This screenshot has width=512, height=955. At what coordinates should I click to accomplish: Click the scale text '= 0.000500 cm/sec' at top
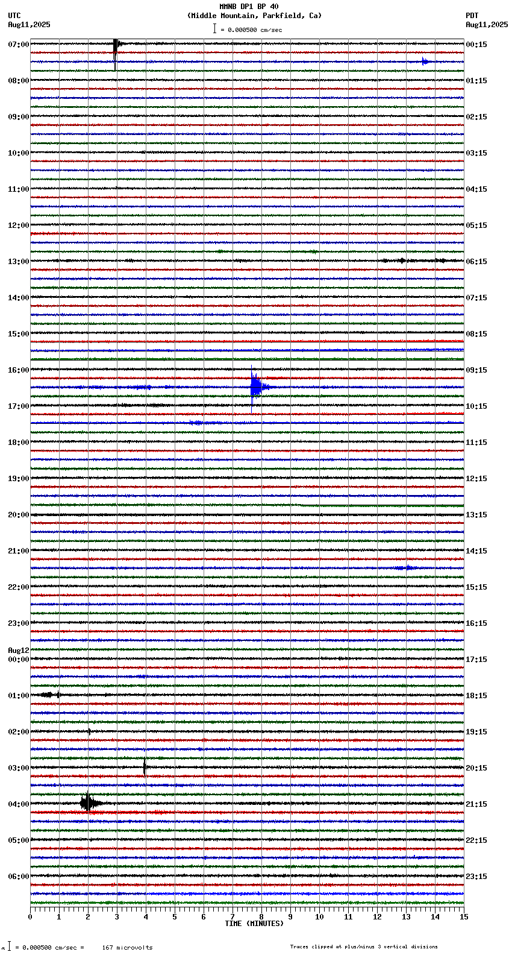pos(251,30)
